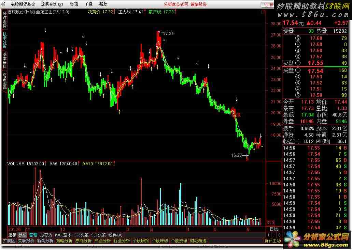
Task: Open the 工具 menu
Action: tap(88, 4)
